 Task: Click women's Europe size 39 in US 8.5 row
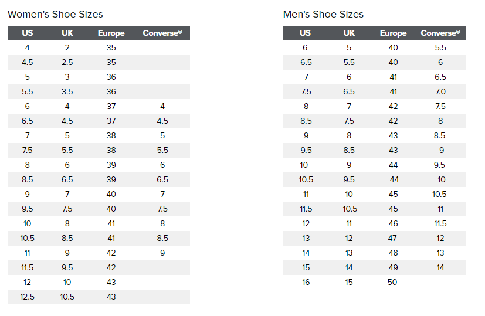(111, 179)
